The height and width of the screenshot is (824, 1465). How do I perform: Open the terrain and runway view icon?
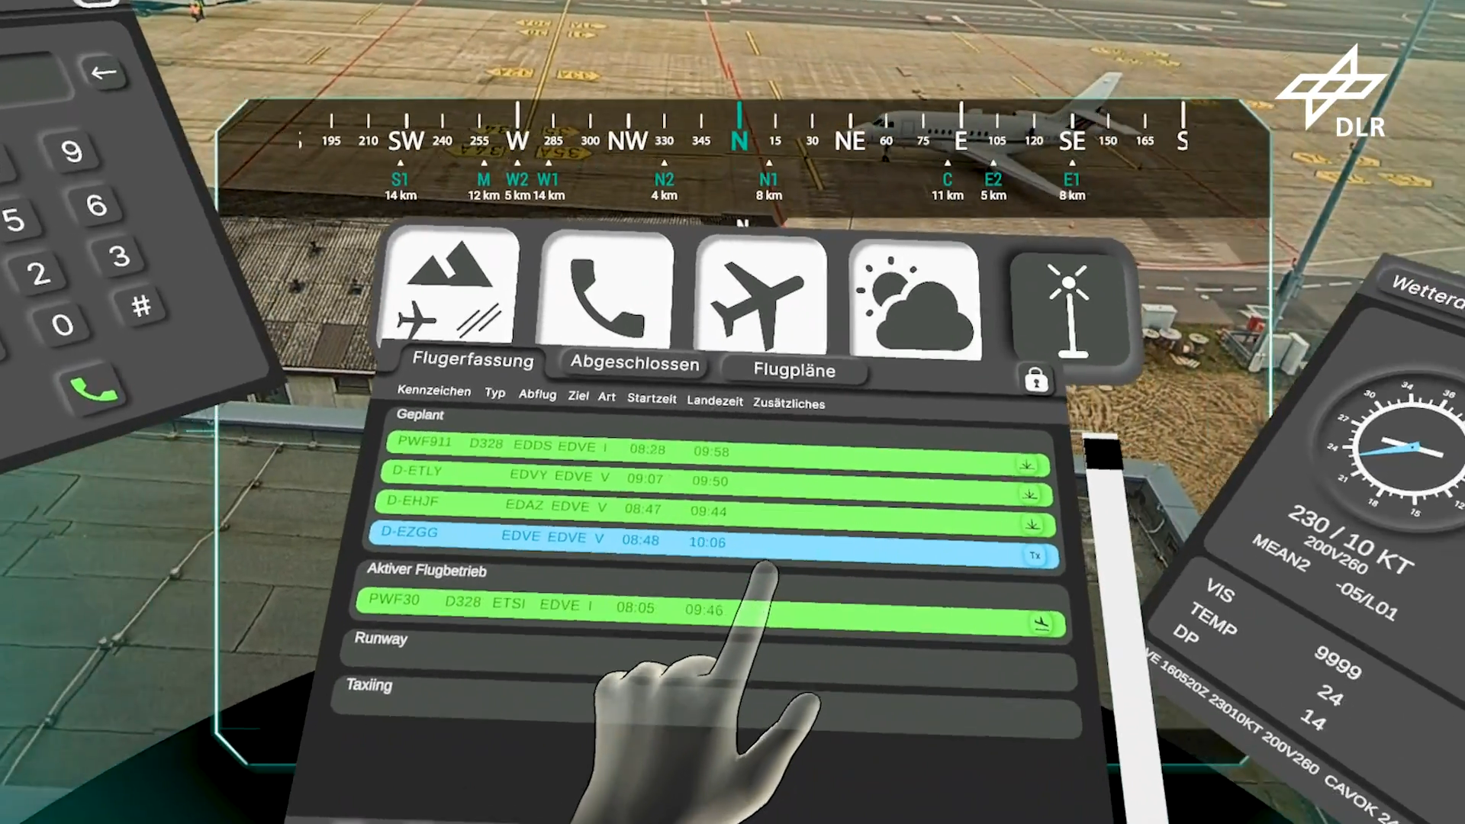(x=450, y=290)
